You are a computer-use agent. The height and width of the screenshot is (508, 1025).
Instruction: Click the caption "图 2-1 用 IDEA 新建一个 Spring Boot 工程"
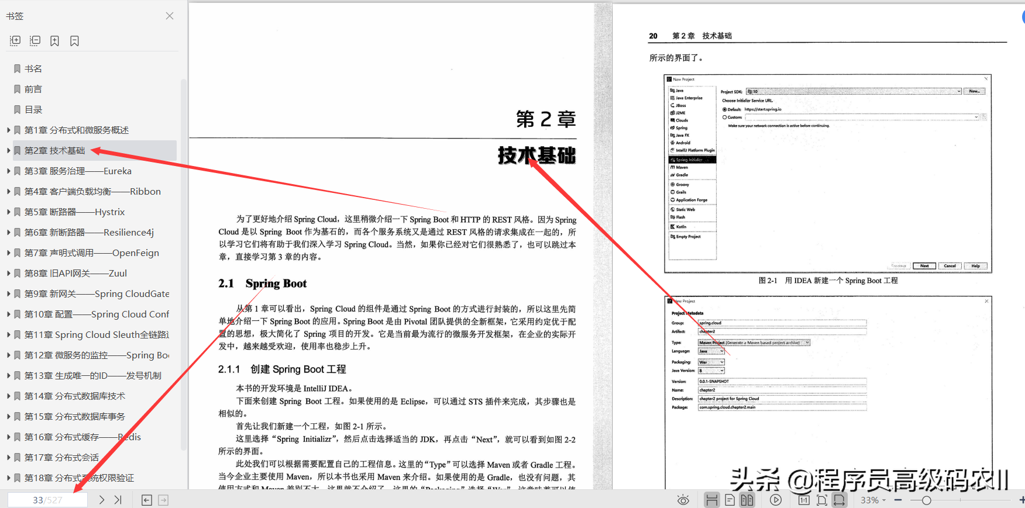(x=828, y=281)
